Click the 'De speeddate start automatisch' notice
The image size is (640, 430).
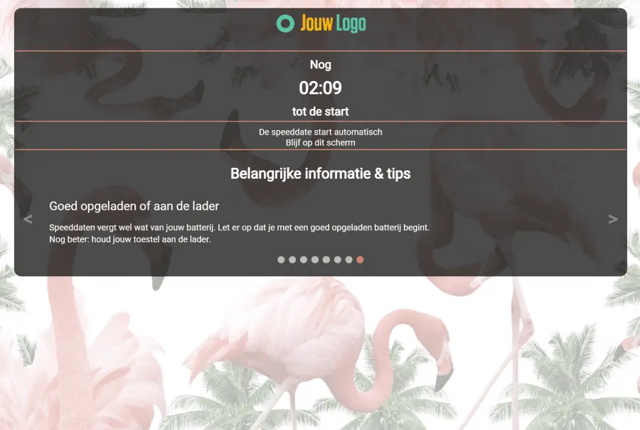(x=321, y=132)
